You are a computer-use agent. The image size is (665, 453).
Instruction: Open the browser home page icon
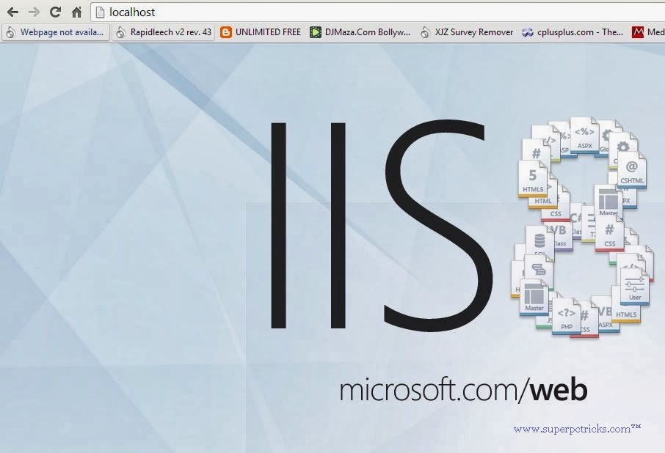click(x=77, y=12)
